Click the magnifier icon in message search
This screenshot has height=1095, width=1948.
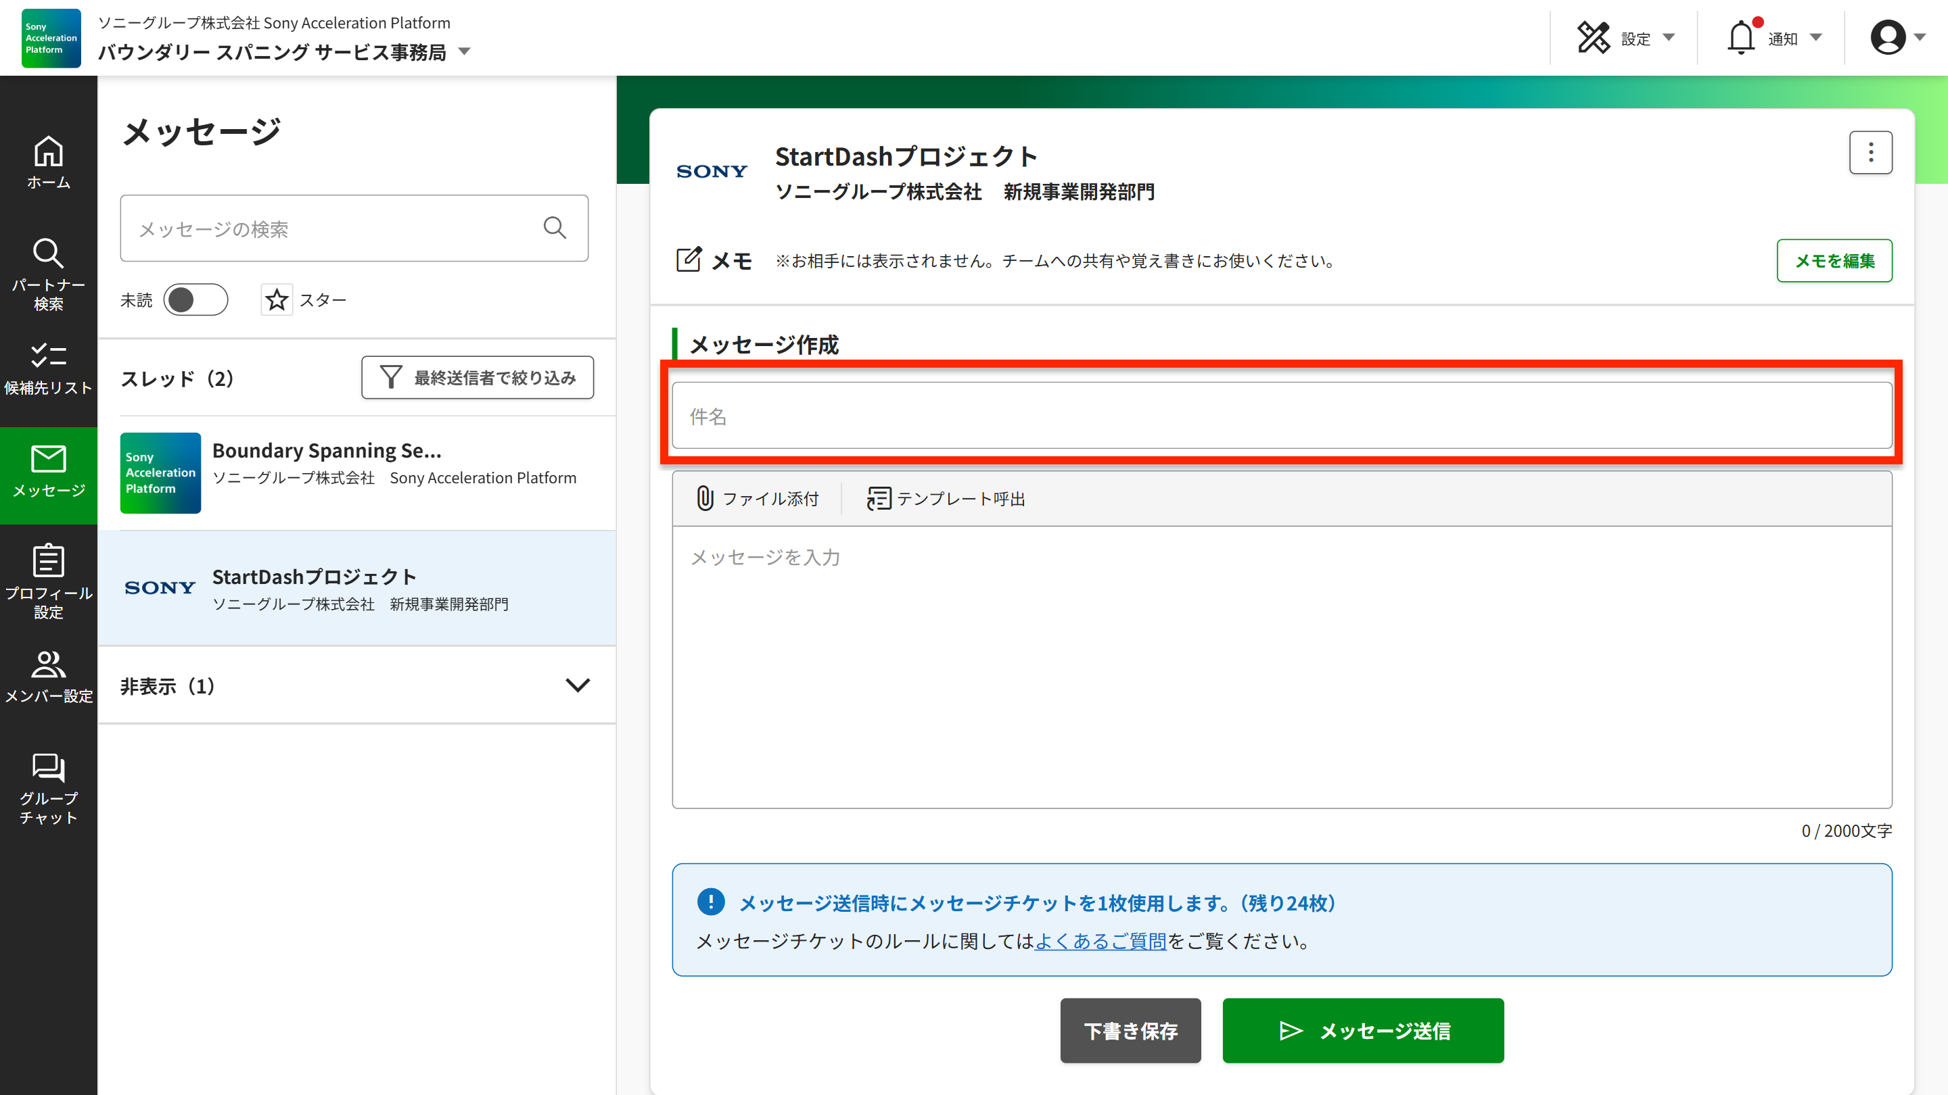[555, 228]
